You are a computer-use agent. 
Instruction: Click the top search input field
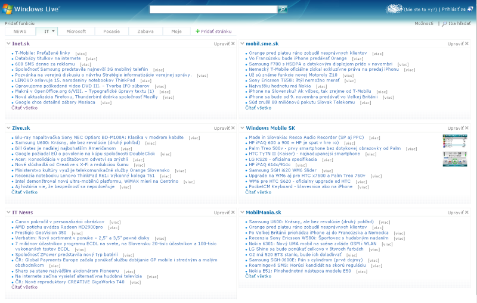tap(213, 9)
